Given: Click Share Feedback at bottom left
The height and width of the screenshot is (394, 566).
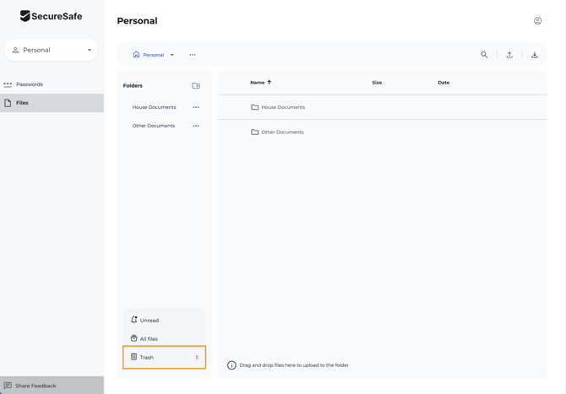Looking at the screenshot, I should pos(35,386).
